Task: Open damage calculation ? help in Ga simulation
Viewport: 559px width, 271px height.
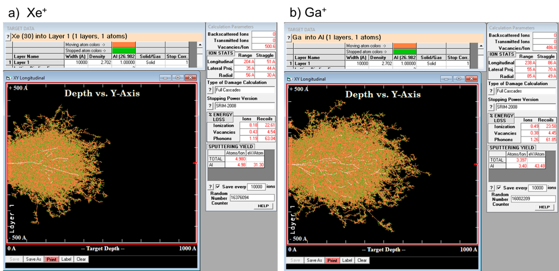Action: pos(491,91)
